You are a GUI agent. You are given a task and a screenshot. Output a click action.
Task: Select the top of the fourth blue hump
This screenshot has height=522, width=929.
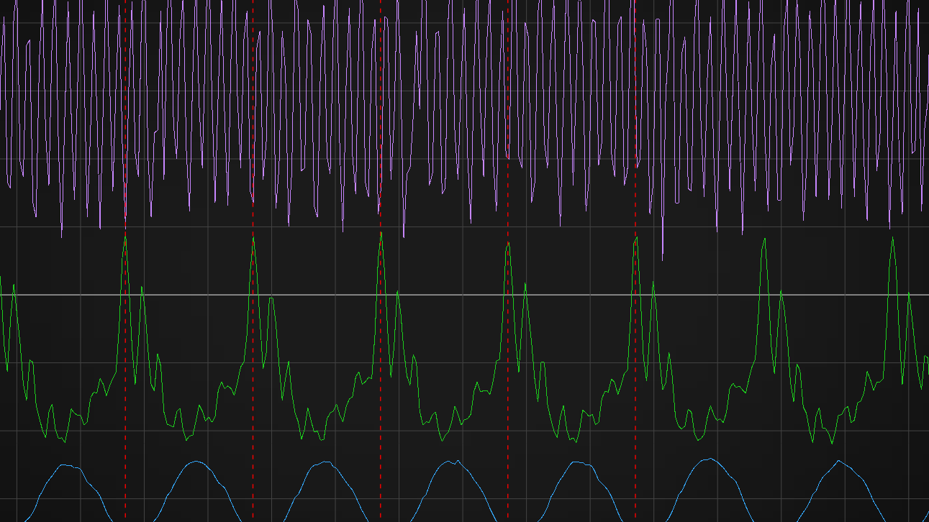452,461
